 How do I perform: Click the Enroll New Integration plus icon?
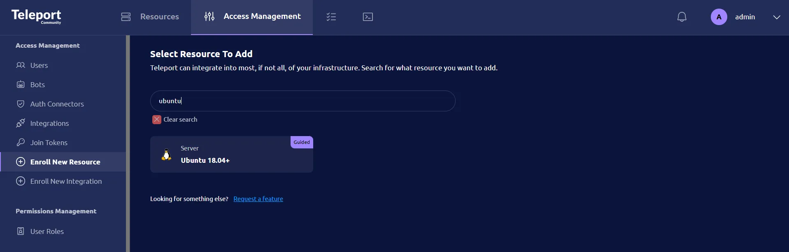coord(21,181)
